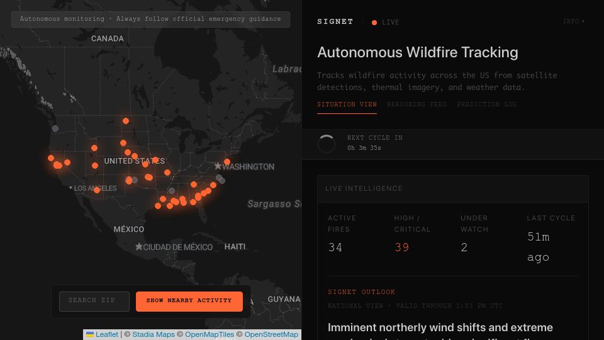
Task: Click the Autonomous Wildfire Tracking title
Action: (418, 52)
